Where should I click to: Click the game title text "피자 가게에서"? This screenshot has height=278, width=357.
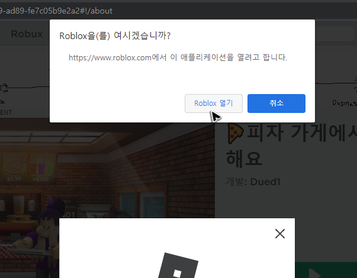302,133
